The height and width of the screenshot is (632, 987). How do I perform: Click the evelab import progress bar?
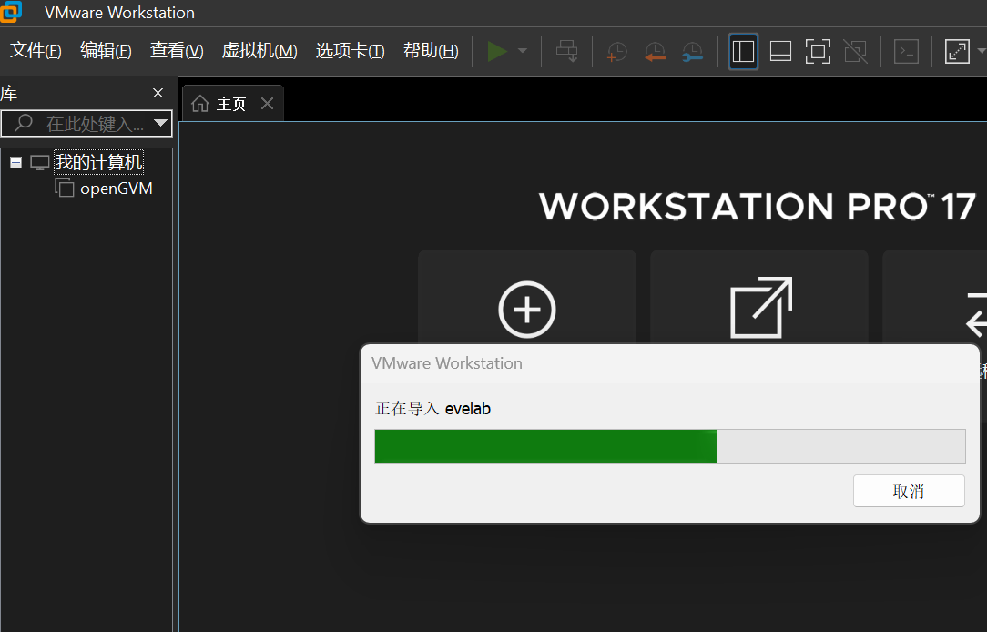coord(669,446)
